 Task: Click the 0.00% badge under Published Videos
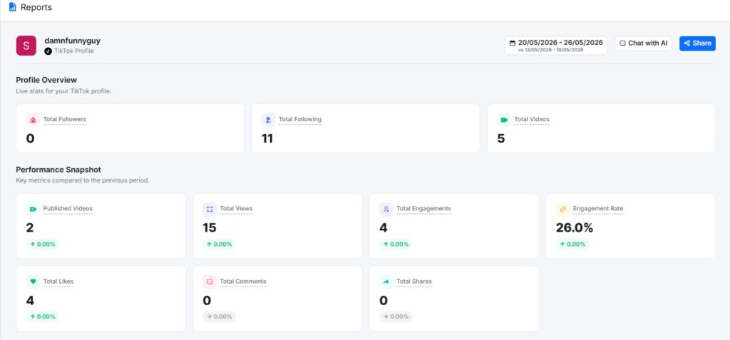[43, 244]
